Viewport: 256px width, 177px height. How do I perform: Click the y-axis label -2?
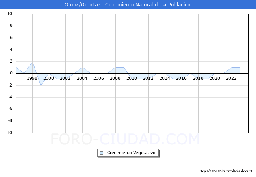point(10,85)
